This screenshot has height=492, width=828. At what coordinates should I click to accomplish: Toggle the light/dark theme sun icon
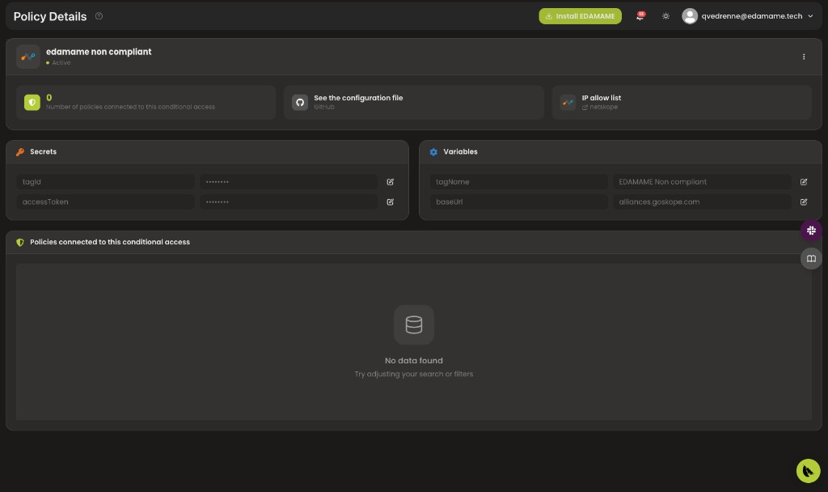665,16
